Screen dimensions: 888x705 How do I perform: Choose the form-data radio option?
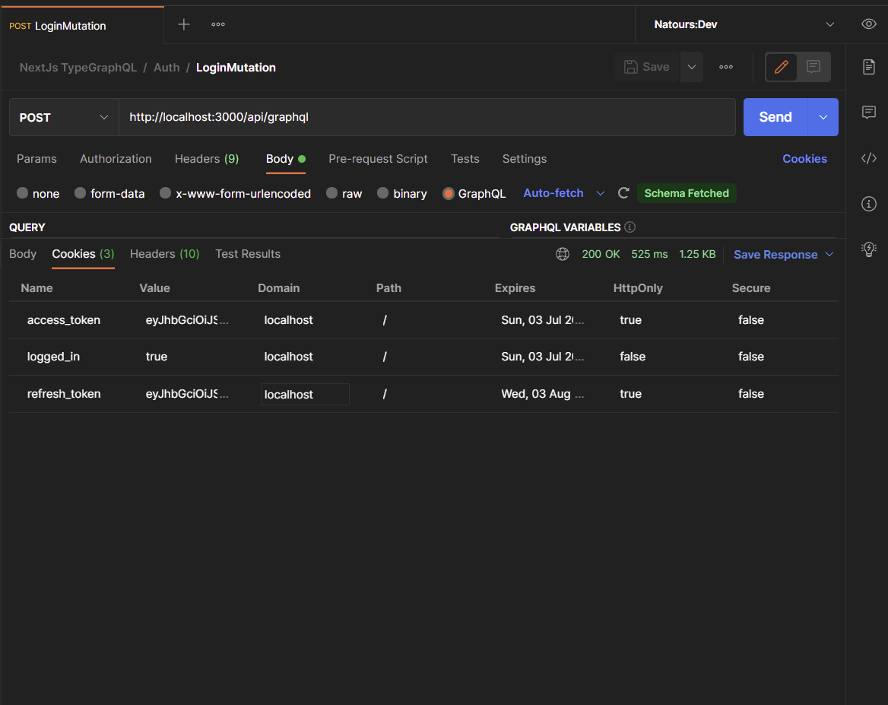81,193
